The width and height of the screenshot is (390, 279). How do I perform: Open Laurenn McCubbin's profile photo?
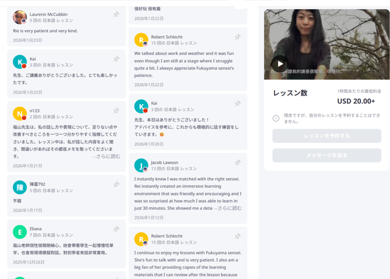click(x=20, y=17)
